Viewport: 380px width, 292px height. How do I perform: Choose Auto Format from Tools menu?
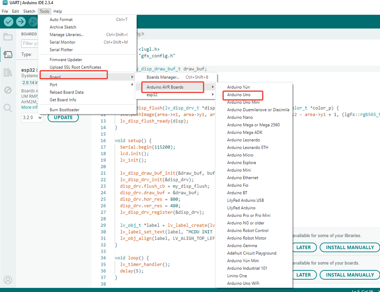click(87, 20)
